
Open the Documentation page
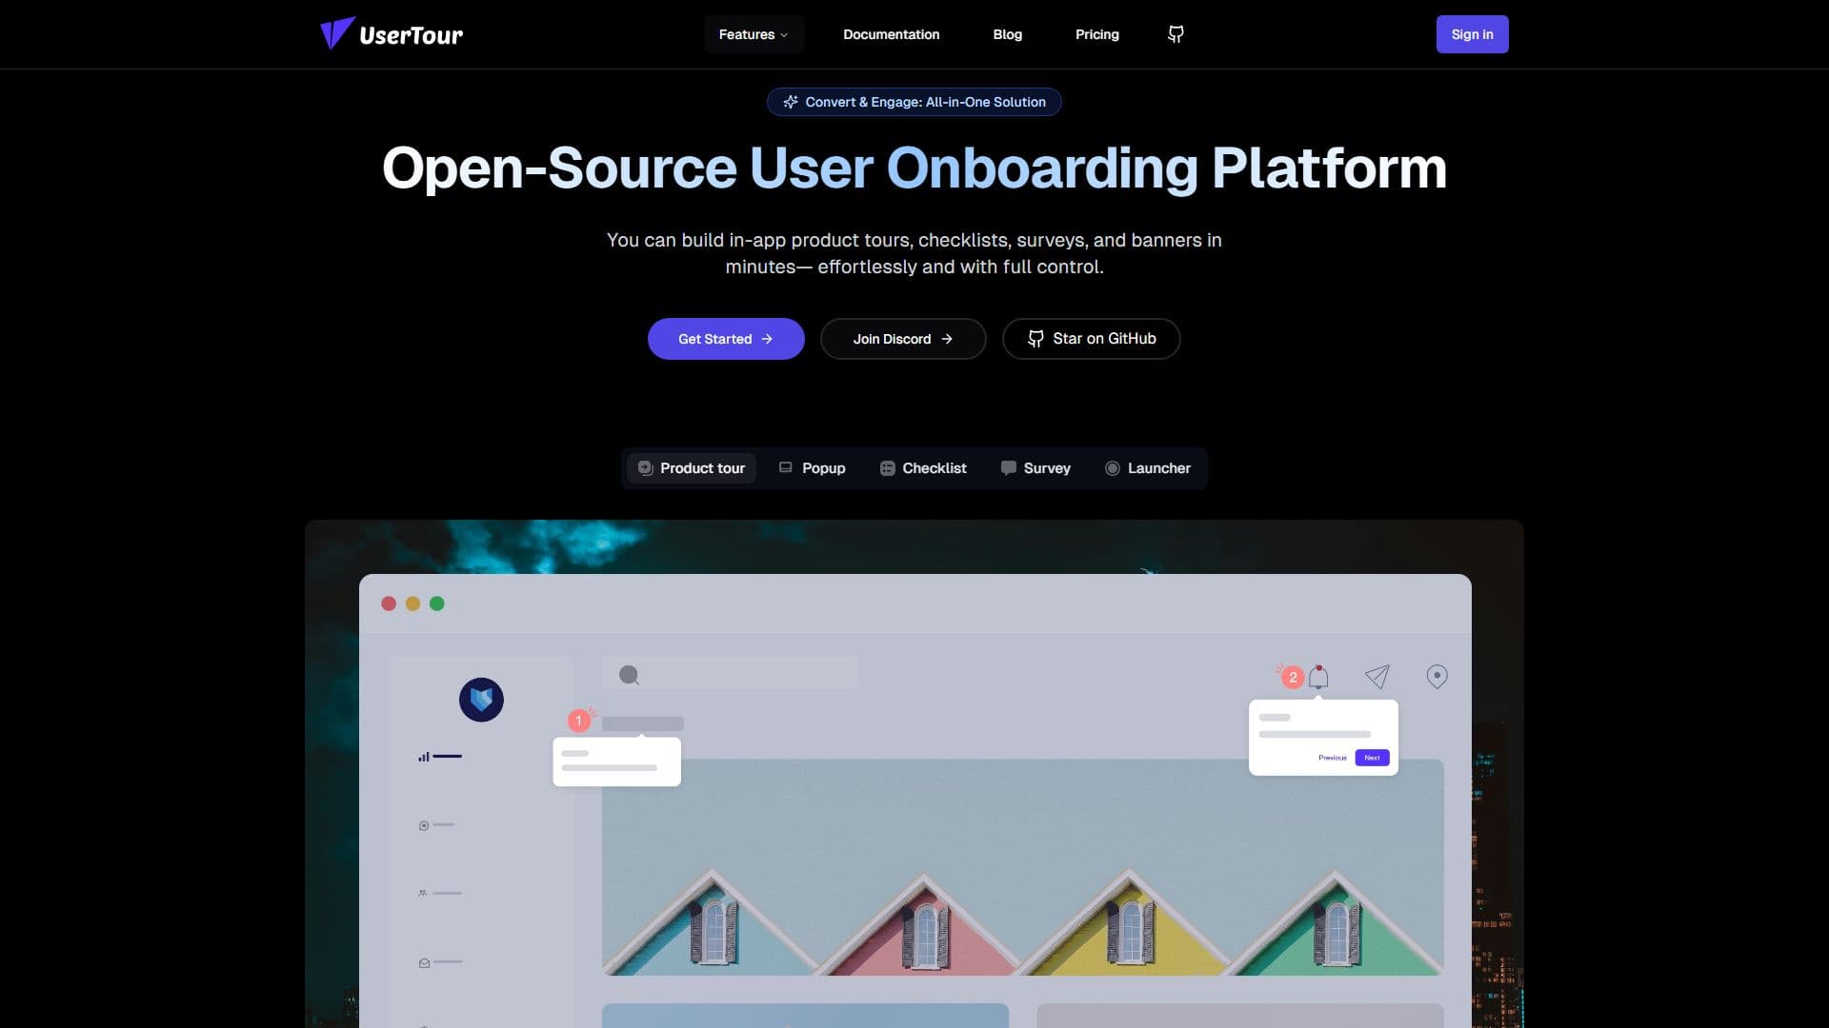(x=891, y=34)
